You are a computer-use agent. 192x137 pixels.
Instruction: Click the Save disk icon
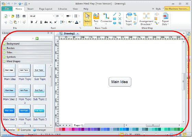[17, 16]
